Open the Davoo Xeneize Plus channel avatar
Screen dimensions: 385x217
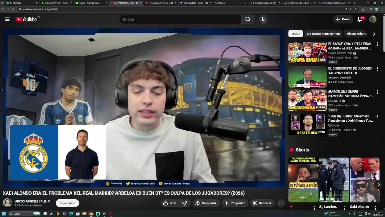7,203
